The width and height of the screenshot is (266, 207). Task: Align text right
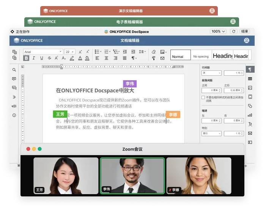click(115, 58)
